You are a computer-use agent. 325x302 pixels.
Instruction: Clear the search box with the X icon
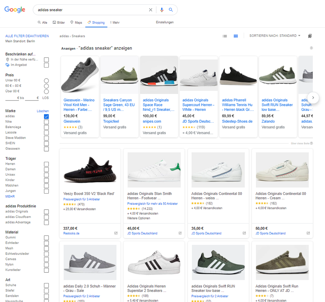pyautogui.click(x=150, y=10)
